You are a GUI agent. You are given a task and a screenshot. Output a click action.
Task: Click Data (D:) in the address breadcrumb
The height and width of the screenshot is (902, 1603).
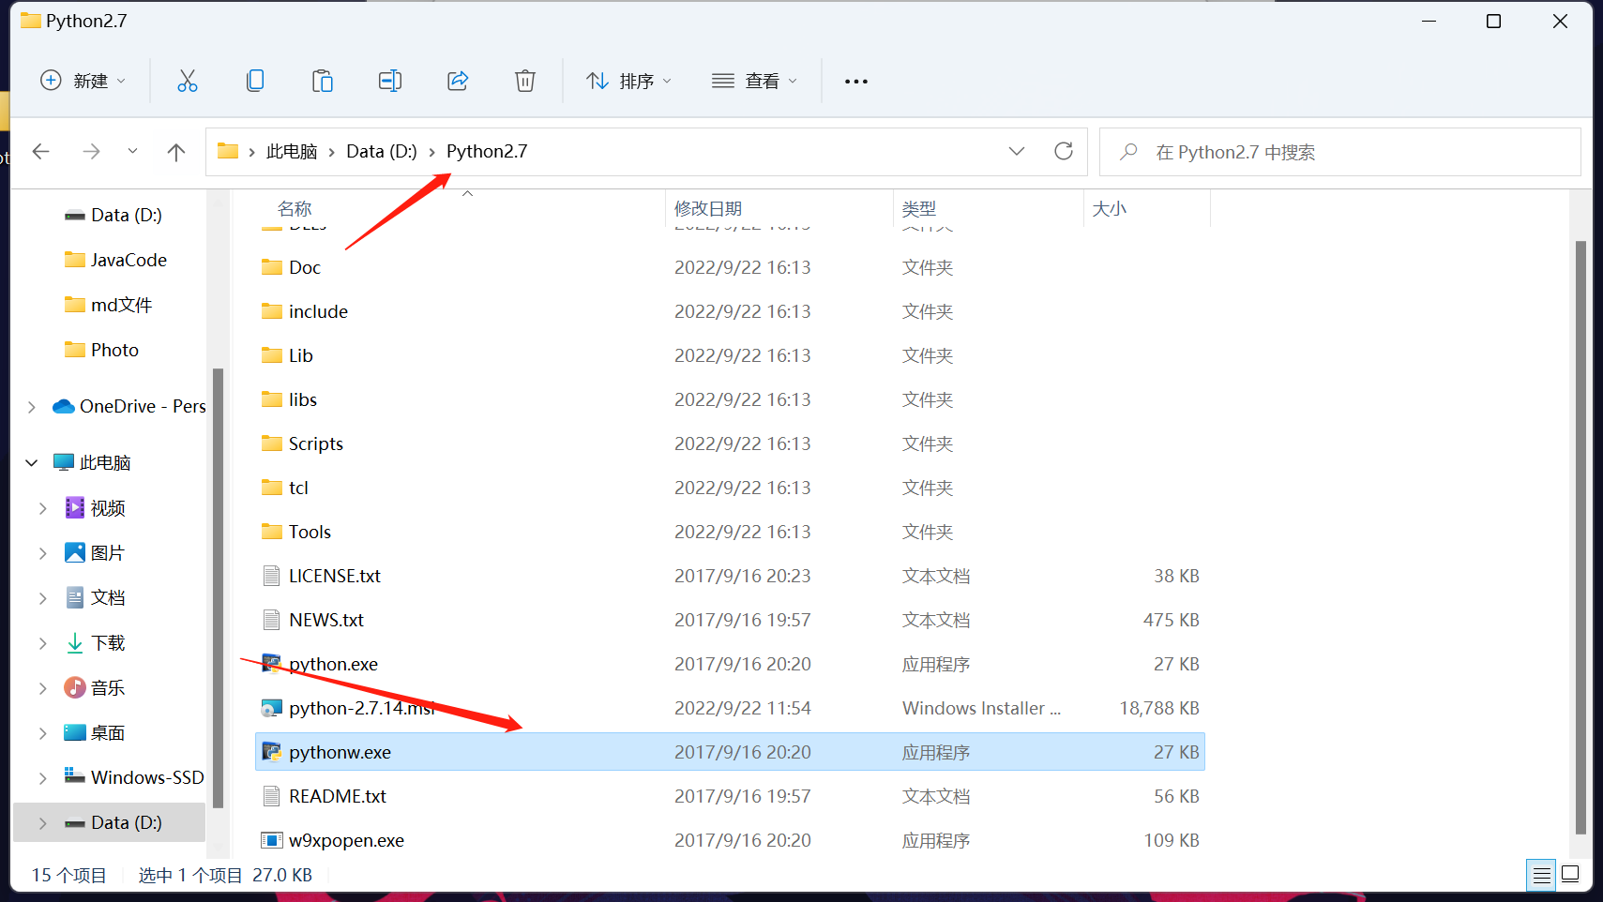[382, 151]
